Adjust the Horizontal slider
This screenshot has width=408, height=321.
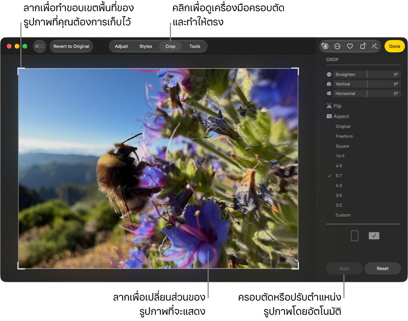point(367,94)
